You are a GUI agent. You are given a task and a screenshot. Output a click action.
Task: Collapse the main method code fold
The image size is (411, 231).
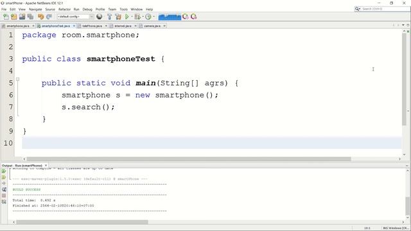click(17, 79)
